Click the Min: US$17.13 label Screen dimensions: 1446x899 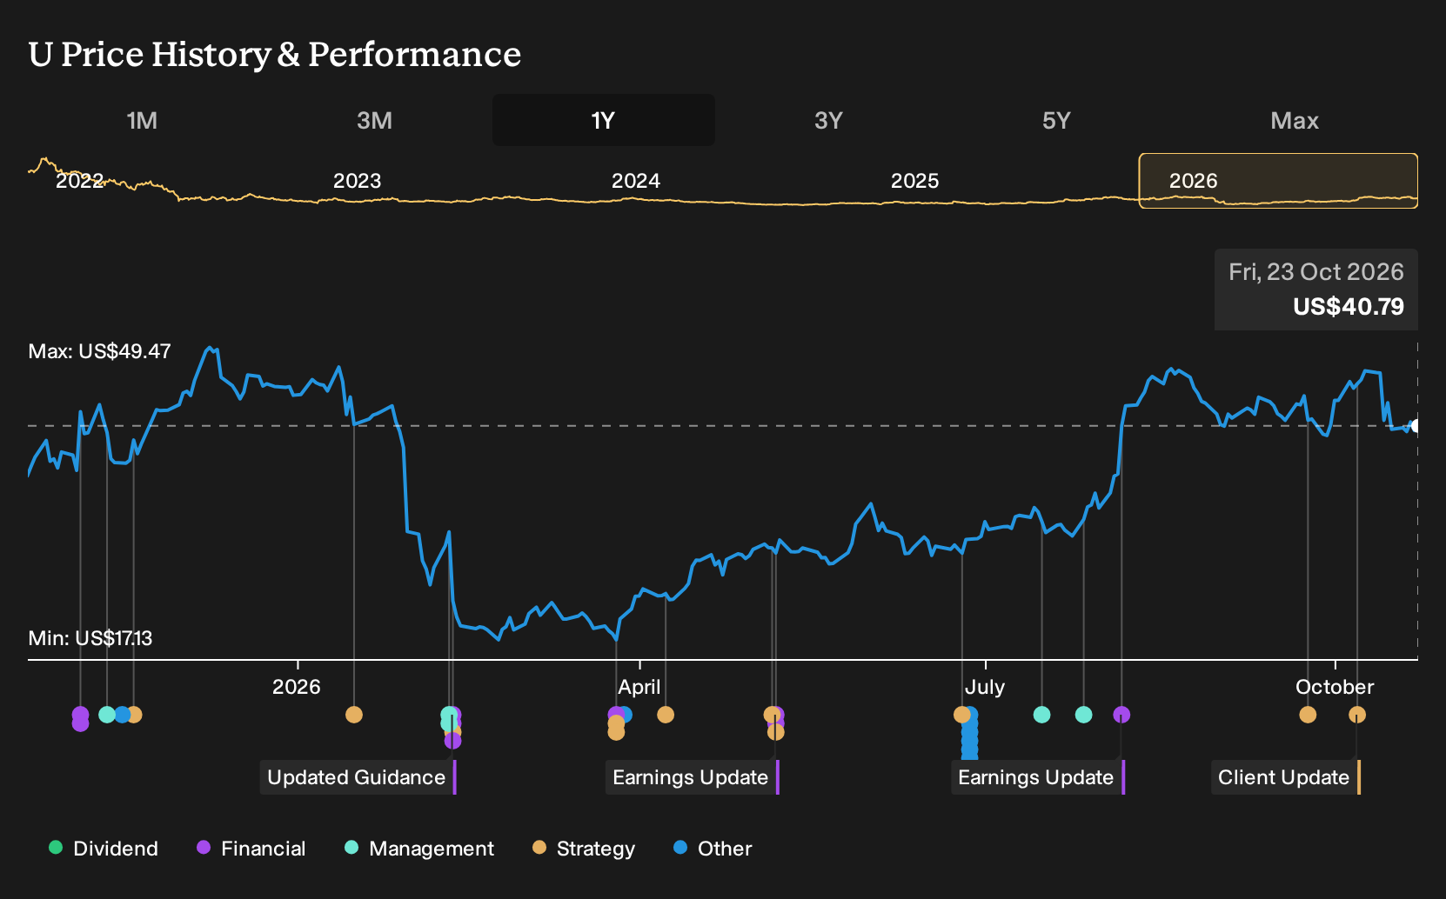(90, 638)
